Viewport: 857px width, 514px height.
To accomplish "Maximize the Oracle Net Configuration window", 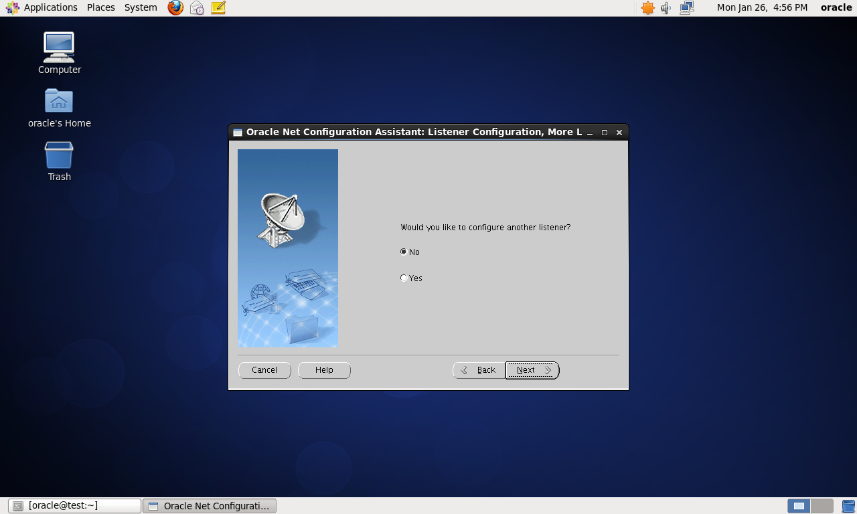I will pyautogui.click(x=605, y=133).
